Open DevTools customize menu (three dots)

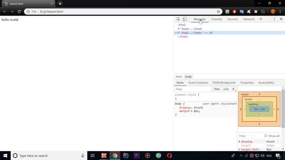point(274,19)
